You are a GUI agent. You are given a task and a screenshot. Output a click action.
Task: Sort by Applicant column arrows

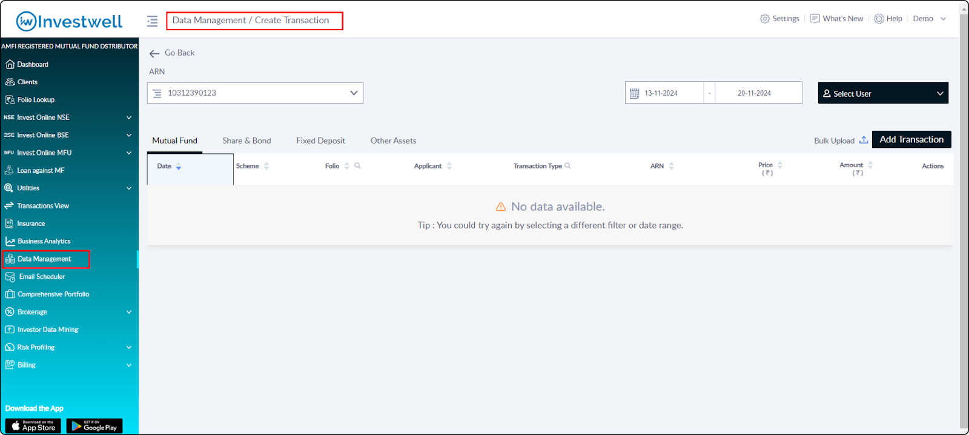click(x=449, y=166)
